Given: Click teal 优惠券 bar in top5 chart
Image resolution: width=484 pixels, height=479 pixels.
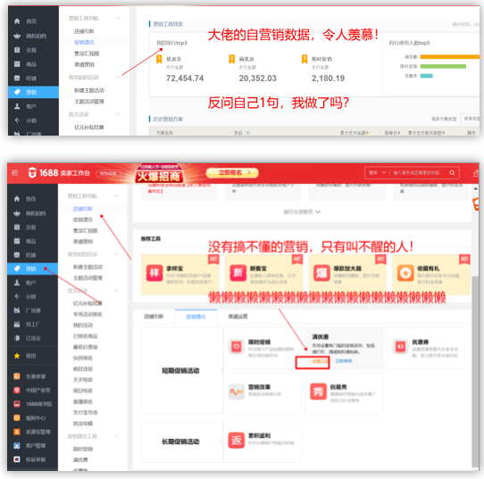Looking at the screenshot, I should 426,76.
